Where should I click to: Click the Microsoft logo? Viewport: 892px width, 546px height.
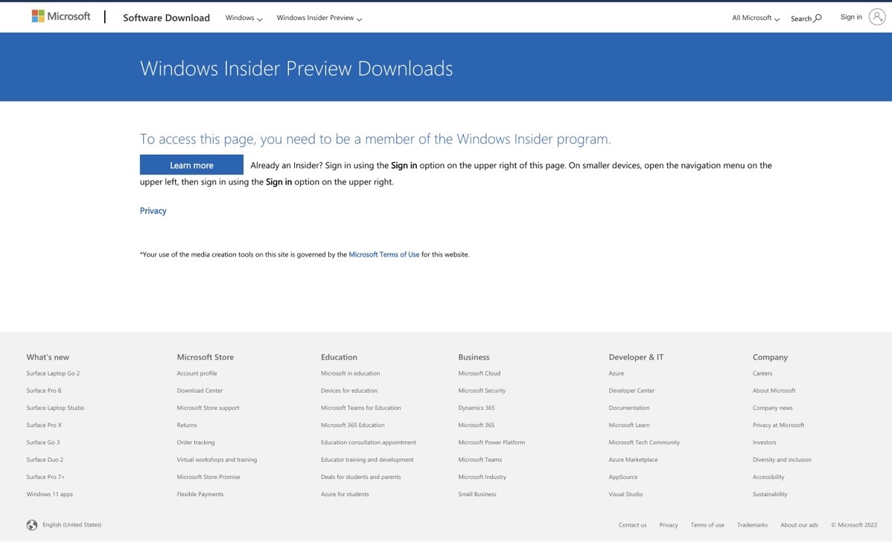click(x=61, y=16)
